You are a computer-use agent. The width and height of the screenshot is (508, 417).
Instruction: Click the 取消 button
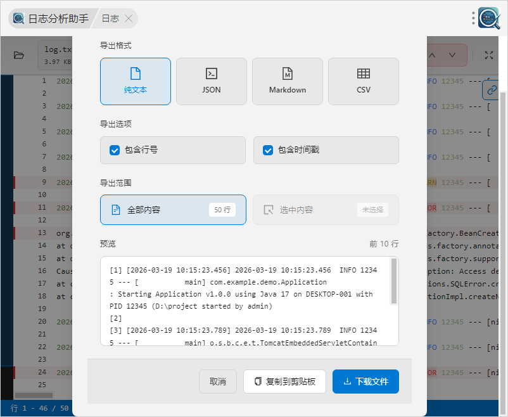pyautogui.click(x=218, y=382)
